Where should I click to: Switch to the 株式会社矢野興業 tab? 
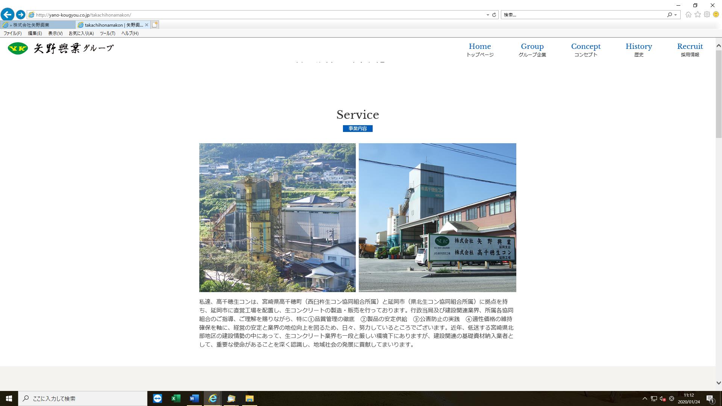pos(38,25)
